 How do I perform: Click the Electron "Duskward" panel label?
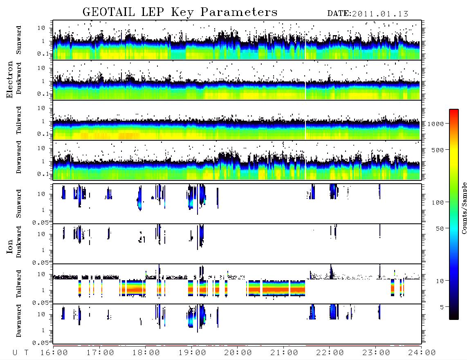click(x=19, y=78)
